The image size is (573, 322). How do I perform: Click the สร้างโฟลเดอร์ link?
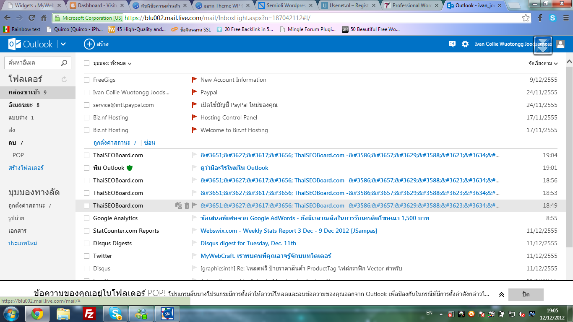(x=26, y=168)
